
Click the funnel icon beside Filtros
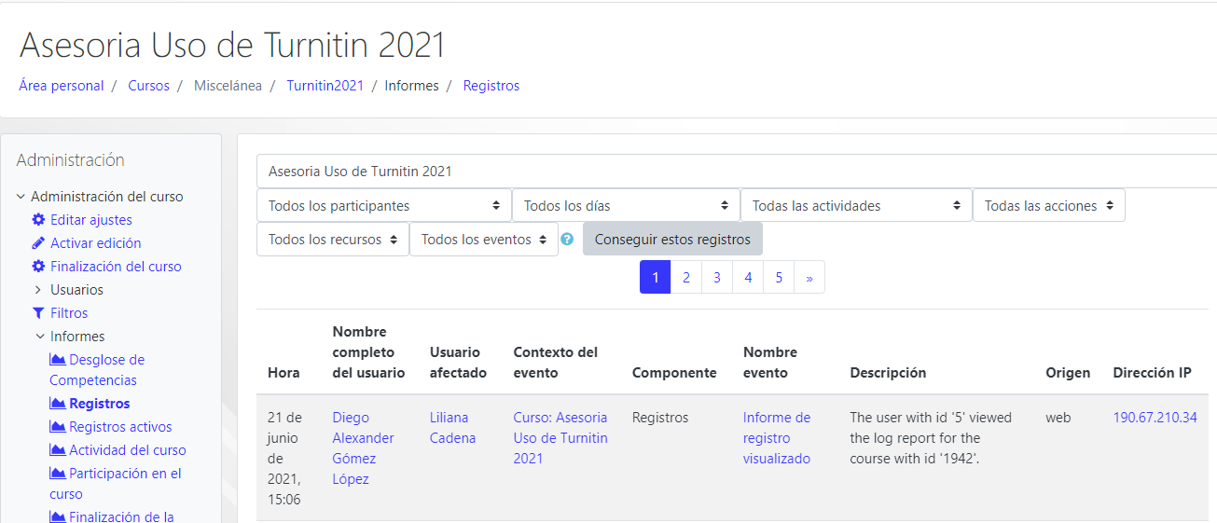tap(38, 313)
